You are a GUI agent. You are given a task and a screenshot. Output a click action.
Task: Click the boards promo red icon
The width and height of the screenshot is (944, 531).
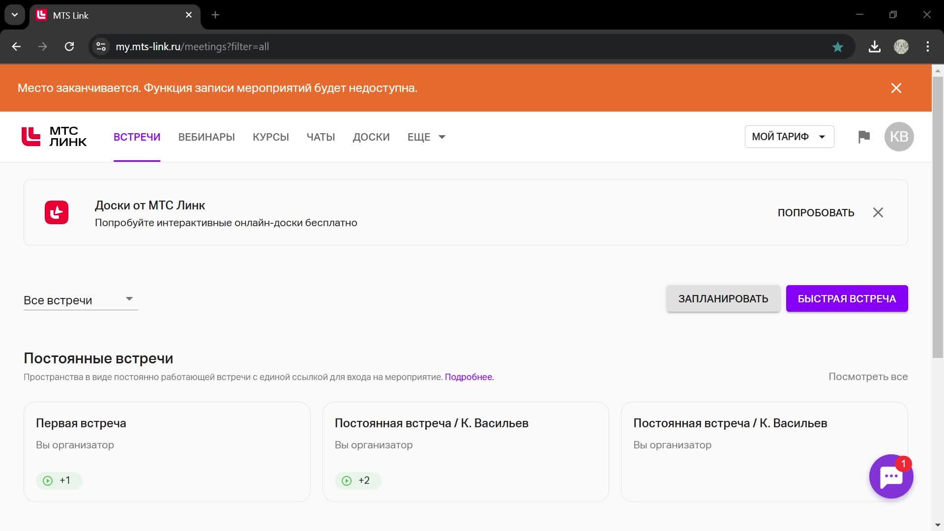[57, 212]
